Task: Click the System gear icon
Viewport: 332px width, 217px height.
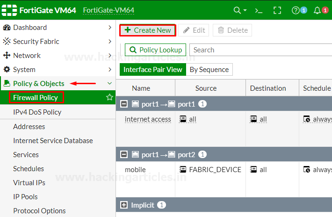Action: click(x=7, y=69)
